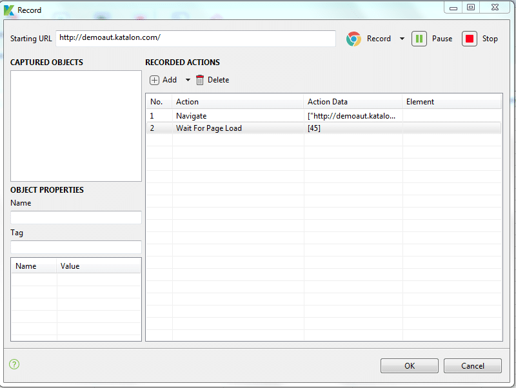Click the OK button

tap(410, 366)
